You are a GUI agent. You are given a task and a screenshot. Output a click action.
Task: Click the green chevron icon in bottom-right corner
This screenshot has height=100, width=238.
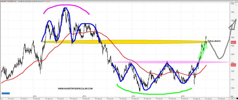tap(230, 98)
